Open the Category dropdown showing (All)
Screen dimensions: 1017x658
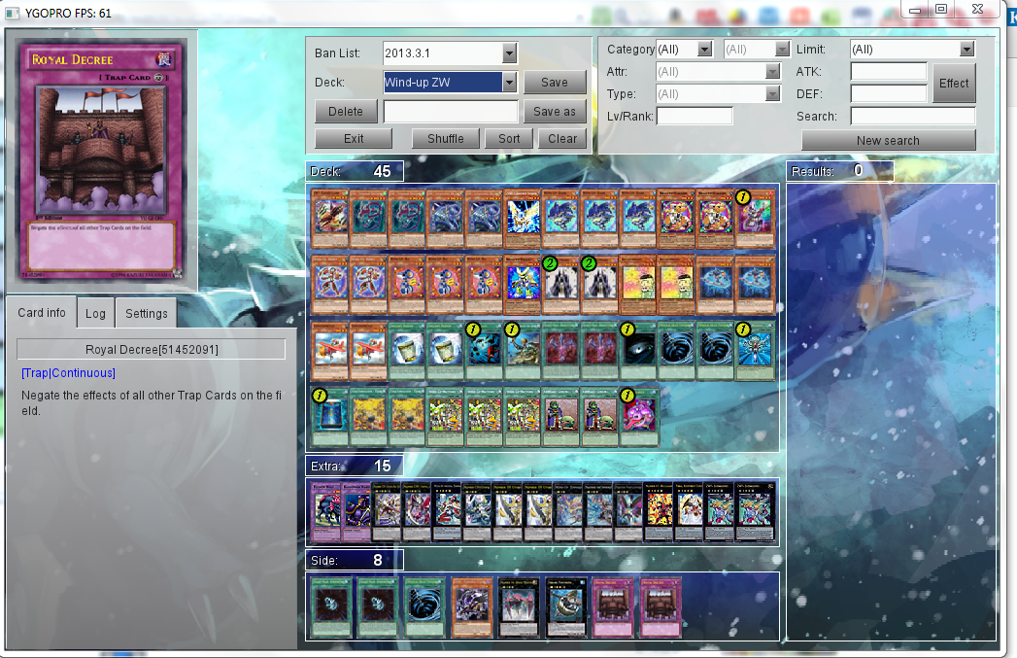(x=704, y=50)
